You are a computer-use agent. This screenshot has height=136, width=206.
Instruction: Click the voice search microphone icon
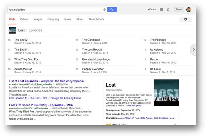click(x=104, y=10)
